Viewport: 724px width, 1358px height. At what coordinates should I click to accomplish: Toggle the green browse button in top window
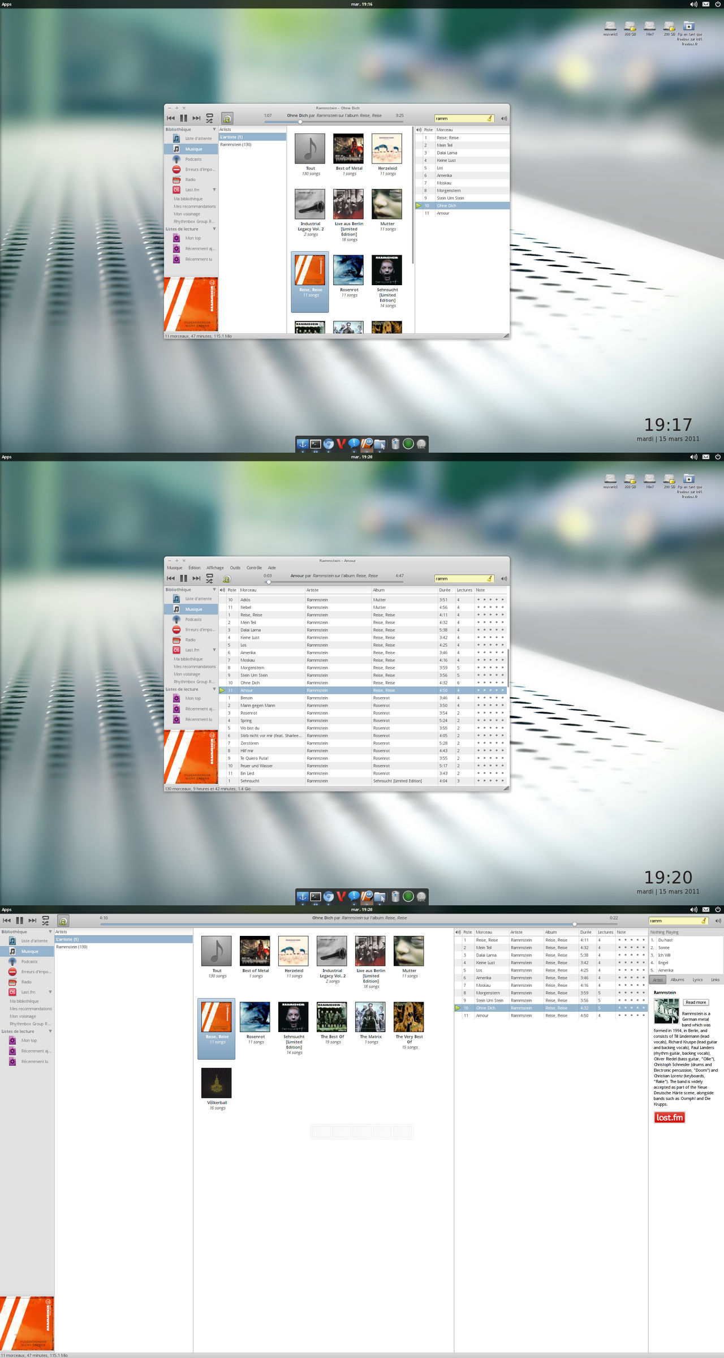227,118
